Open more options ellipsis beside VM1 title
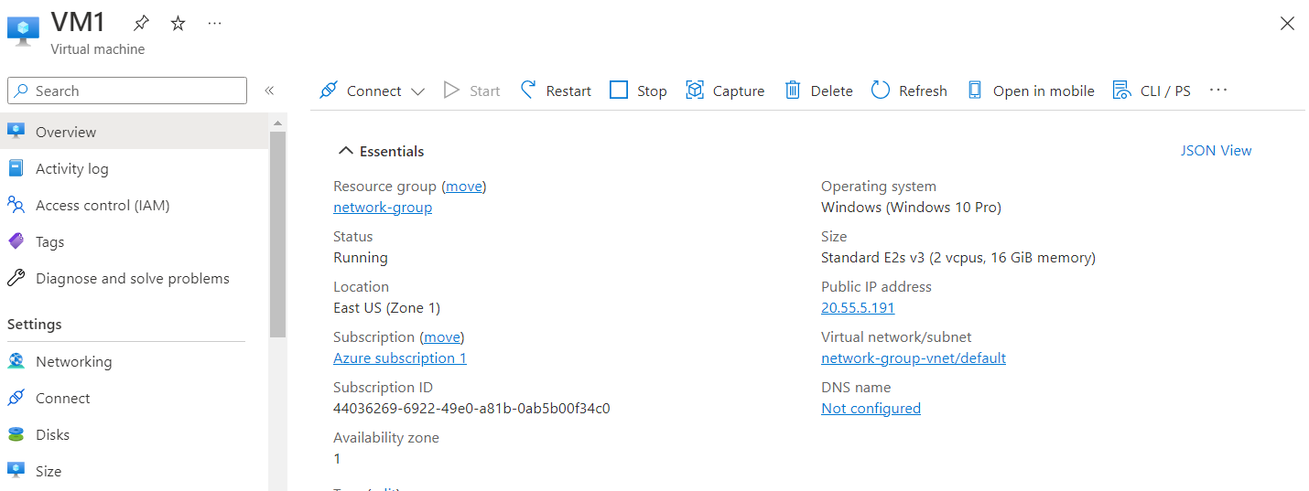 coord(214,24)
